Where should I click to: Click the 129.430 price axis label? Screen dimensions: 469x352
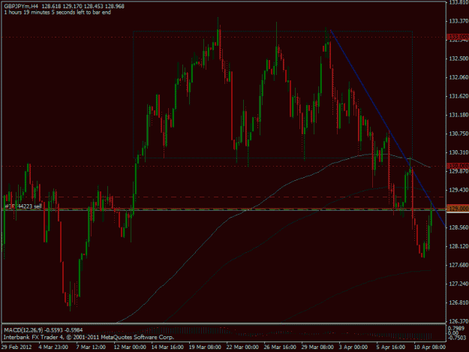(x=458, y=190)
